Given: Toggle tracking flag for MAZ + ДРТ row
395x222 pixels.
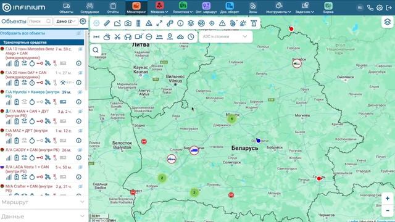Looking at the screenshot, I should [80, 131].
